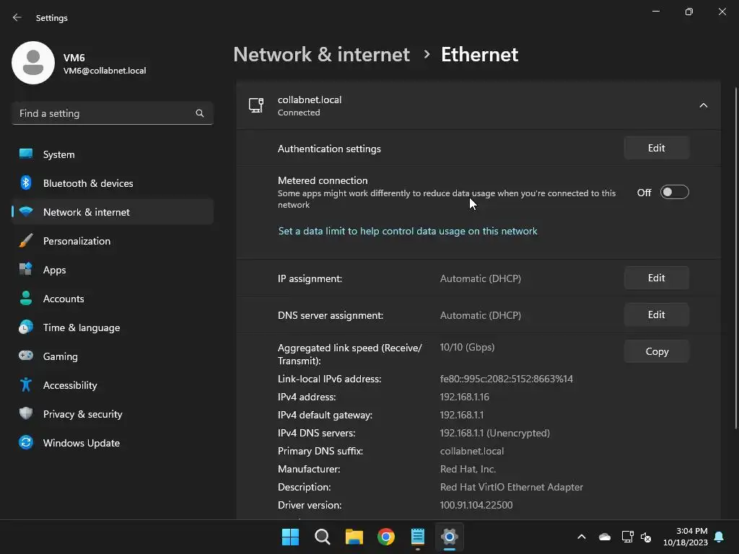Show hidden icons in system tray
The height and width of the screenshot is (554, 739).
pyautogui.click(x=581, y=537)
